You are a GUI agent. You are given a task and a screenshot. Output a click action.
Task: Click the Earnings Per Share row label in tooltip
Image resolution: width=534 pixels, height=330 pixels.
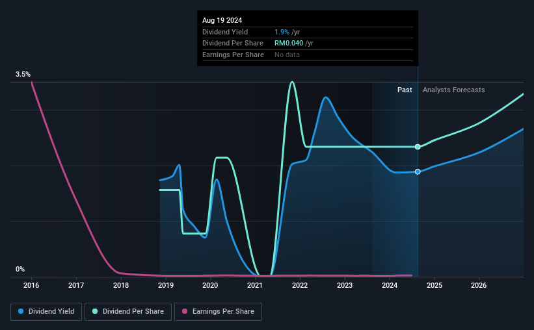(233, 55)
